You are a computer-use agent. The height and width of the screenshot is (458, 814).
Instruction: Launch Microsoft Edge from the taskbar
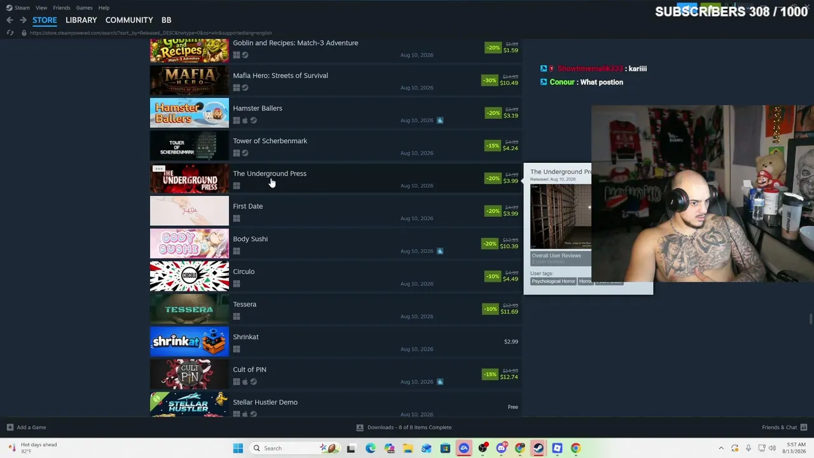tap(371, 448)
